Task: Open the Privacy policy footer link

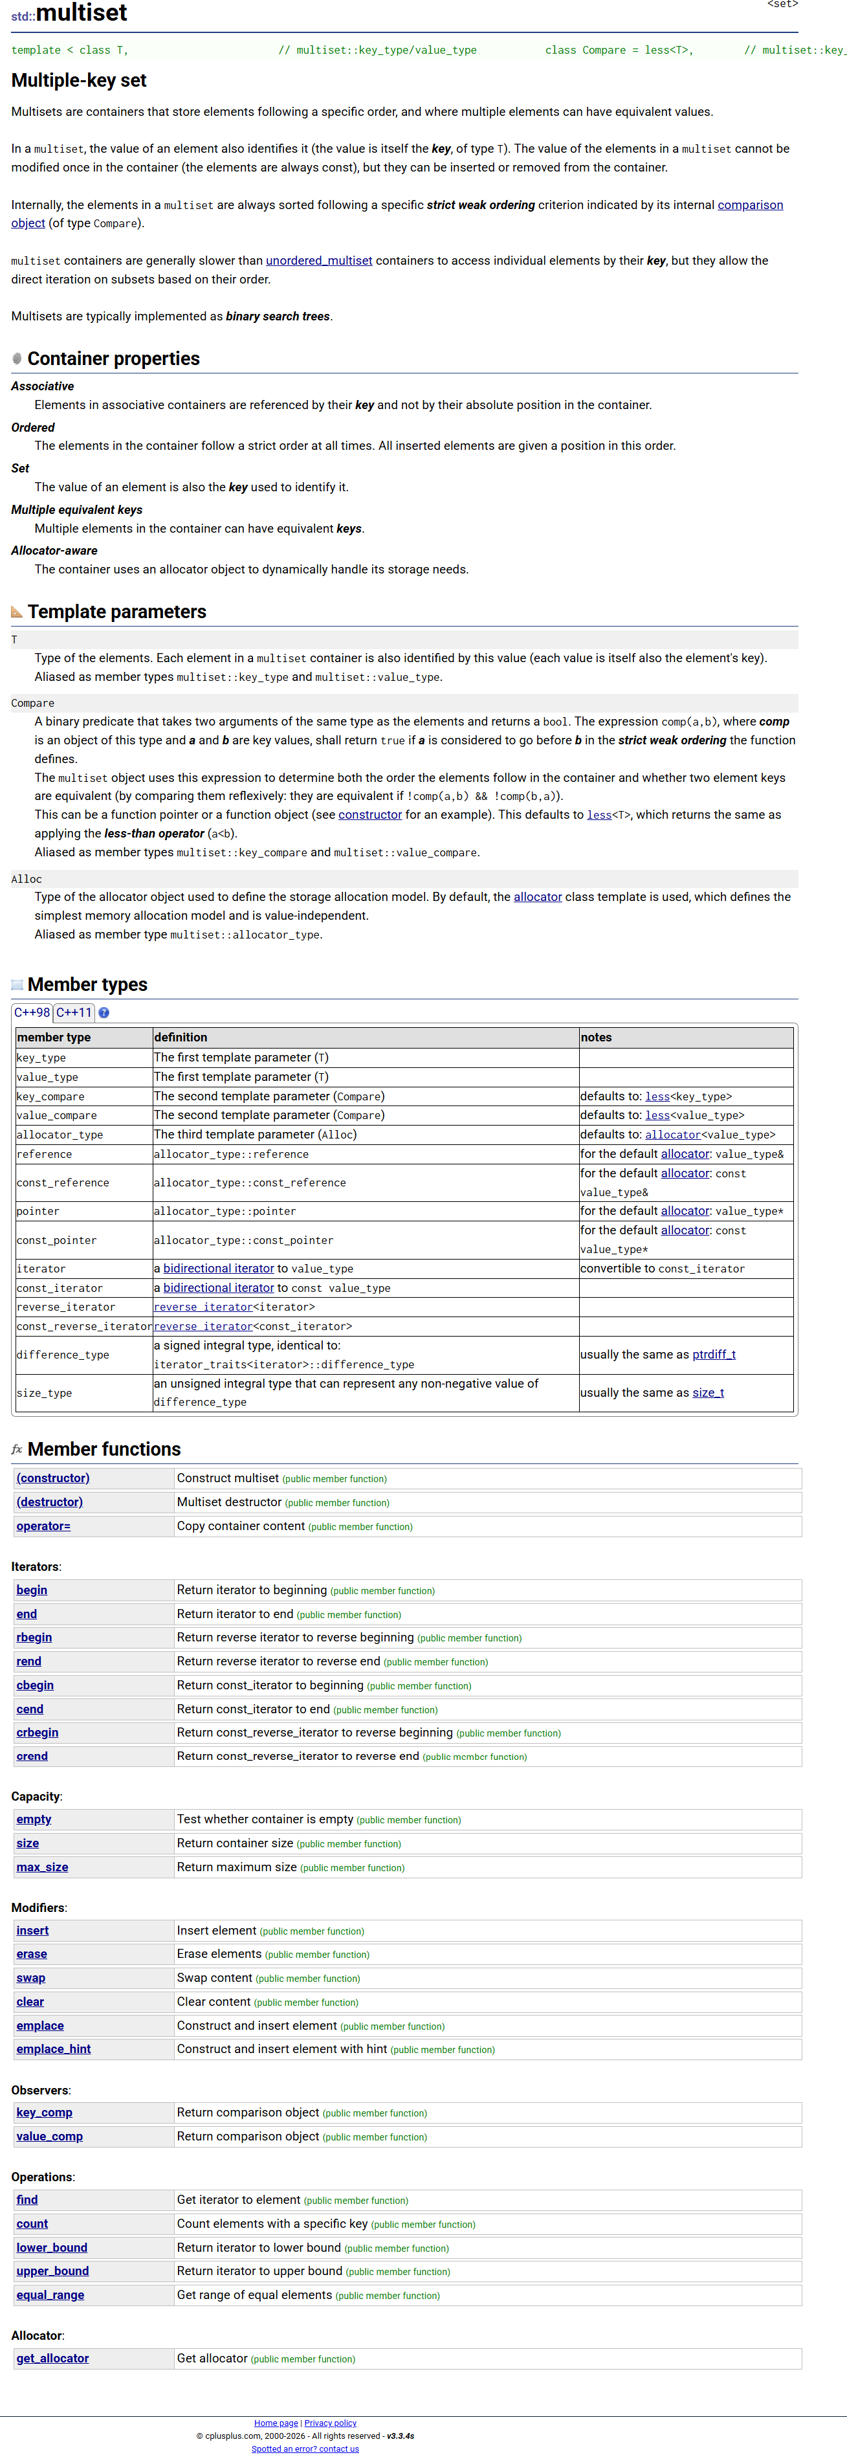Action: pos(331,2423)
